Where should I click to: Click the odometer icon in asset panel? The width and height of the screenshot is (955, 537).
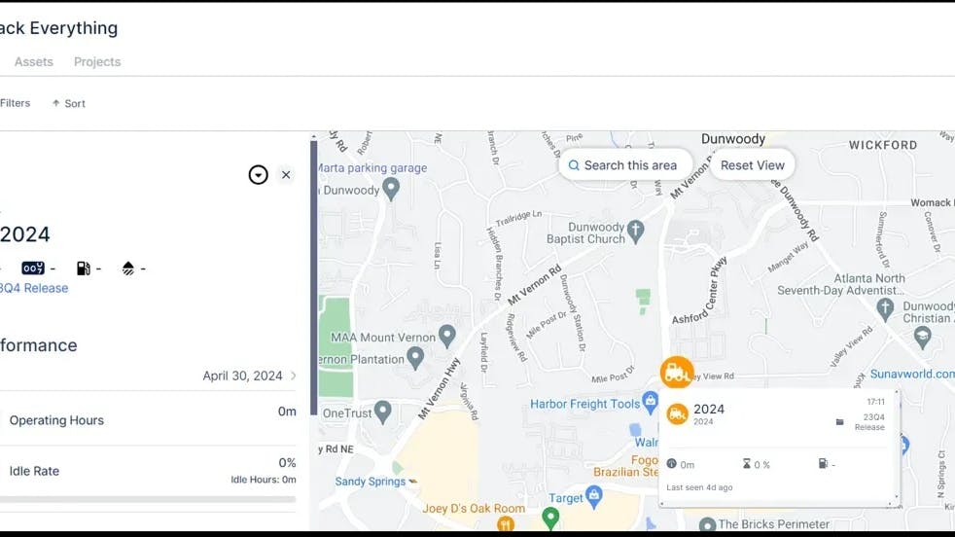pyautogui.click(x=33, y=268)
